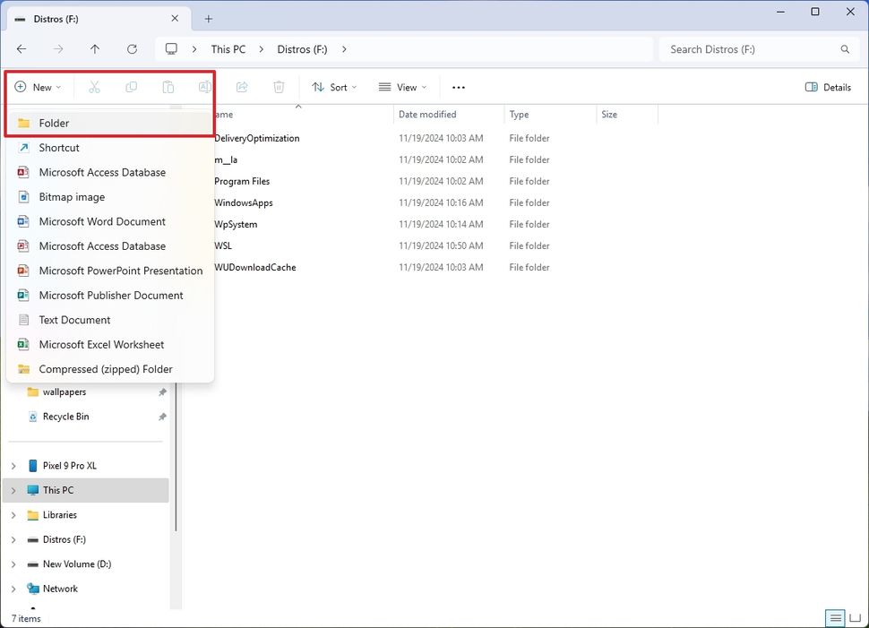869x628 pixels.
Task: Select Text Document in the New menu
Action: click(76, 320)
